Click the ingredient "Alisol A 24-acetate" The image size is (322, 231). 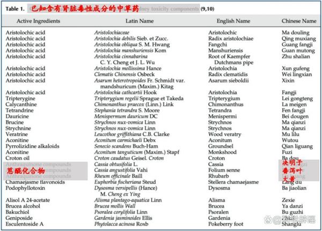pos(28,200)
